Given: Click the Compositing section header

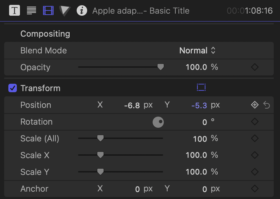Looking at the screenshot, I should click(45, 34).
